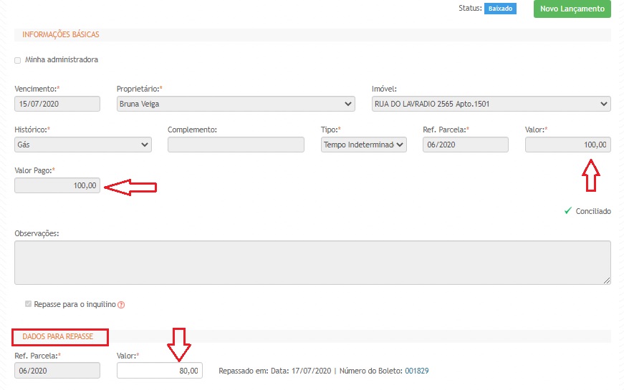Click the repasse Valor field showing 80,00
The height and width of the screenshot is (390, 624).
159,370
